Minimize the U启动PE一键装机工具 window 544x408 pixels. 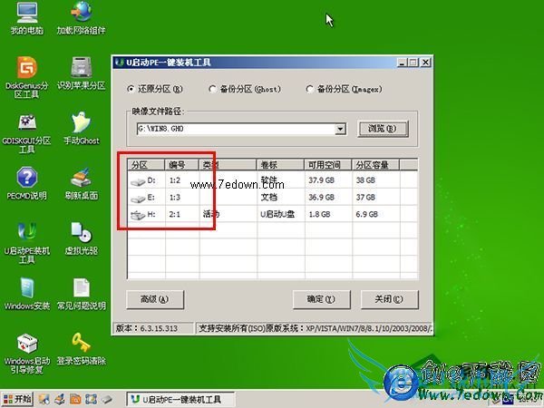click(402, 63)
